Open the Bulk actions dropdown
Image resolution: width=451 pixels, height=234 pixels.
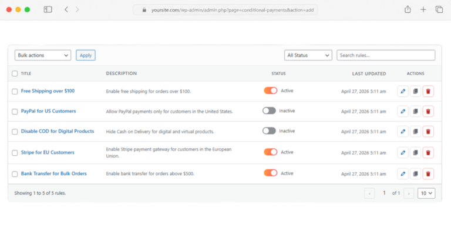pyautogui.click(x=43, y=55)
